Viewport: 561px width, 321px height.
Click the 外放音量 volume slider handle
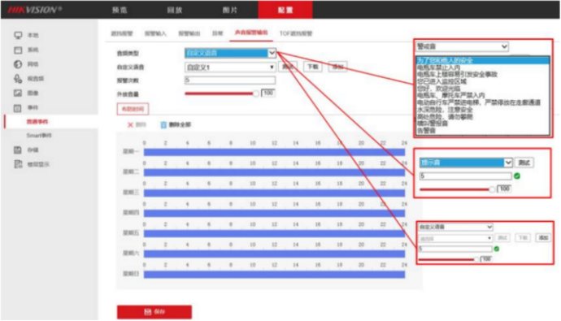256,93
